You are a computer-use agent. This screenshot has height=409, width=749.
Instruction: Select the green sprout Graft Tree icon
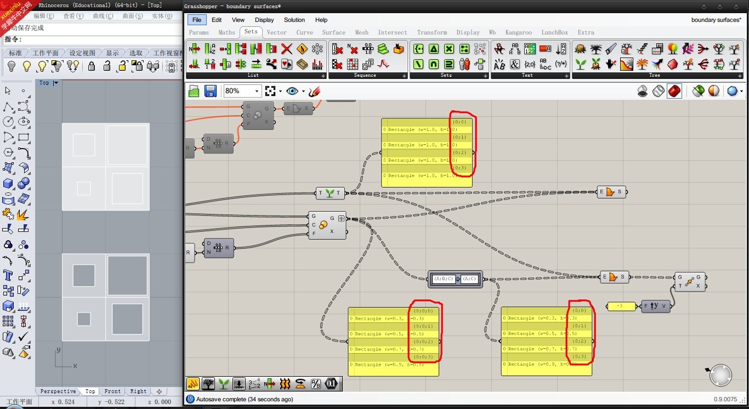(581, 64)
